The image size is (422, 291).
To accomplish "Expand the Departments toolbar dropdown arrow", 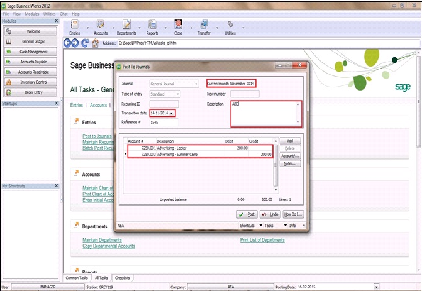I will [140, 28].
